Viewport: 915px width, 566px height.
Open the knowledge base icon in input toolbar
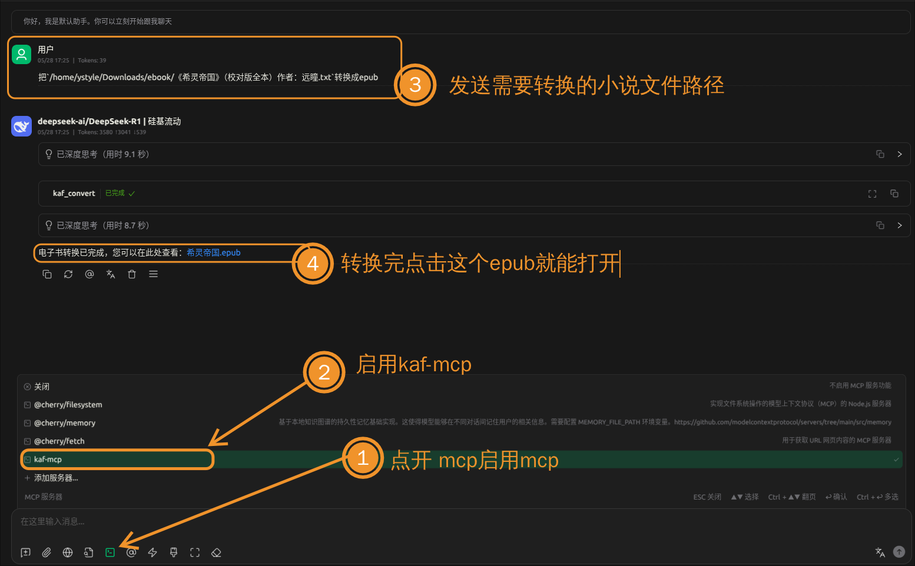tap(89, 552)
